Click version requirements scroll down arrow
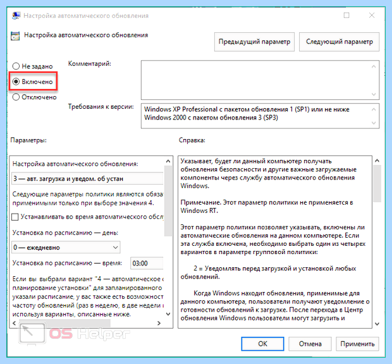 pyautogui.click(x=374, y=123)
